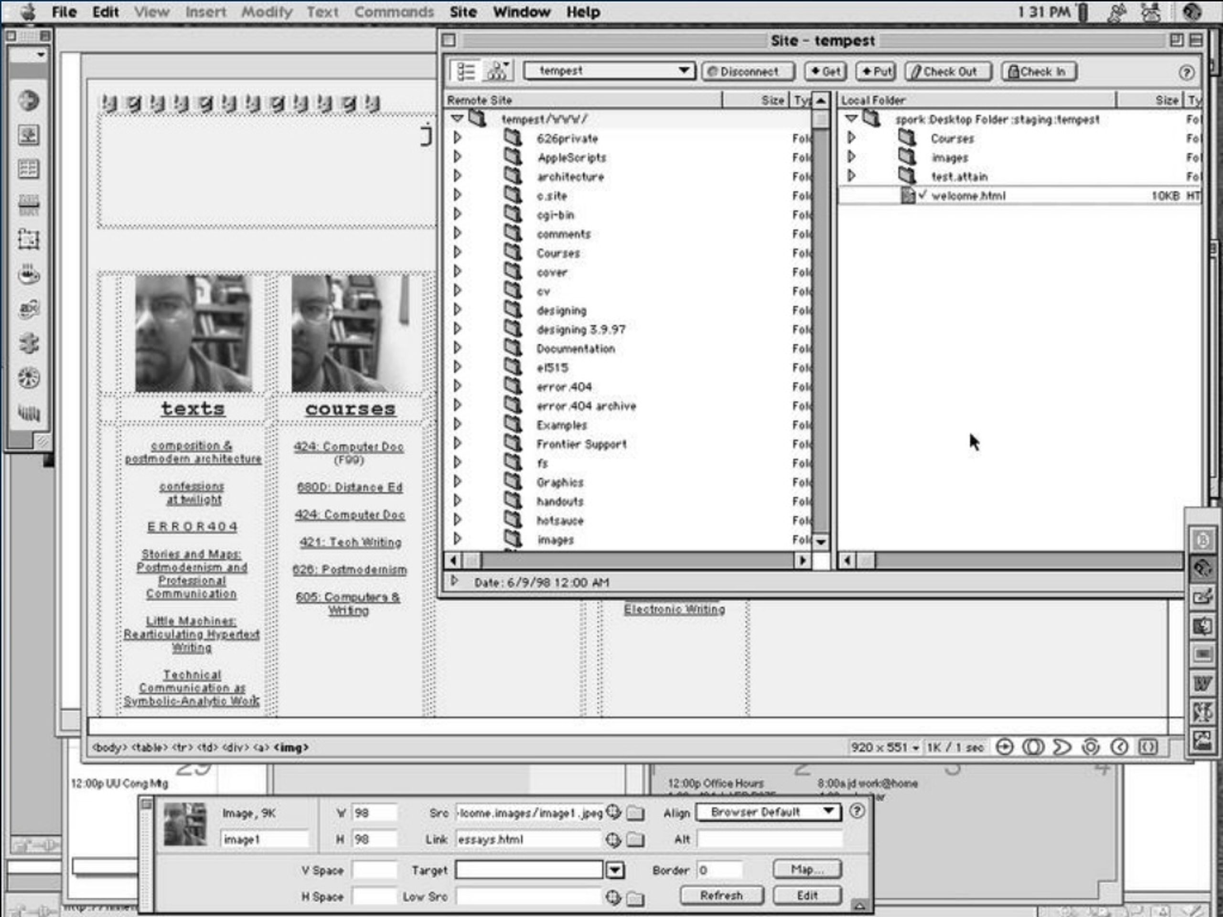This screenshot has width=1223, height=917.
Task: Select the Java Applet coffee-cup object
Action: pyautogui.click(x=29, y=274)
